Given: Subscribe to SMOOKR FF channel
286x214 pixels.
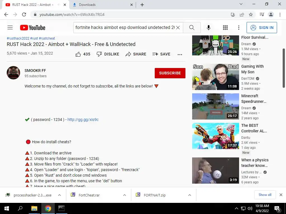Looking at the screenshot, I should tap(170, 73).
